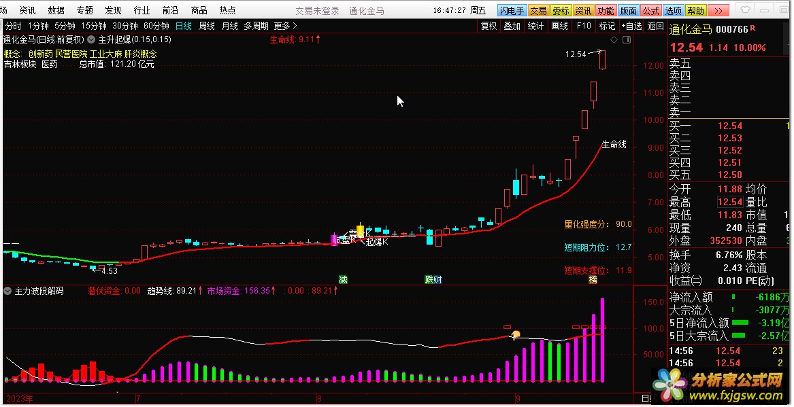Select the 60分钟 period tab
This screenshot has height=407, width=794.
(x=156, y=26)
